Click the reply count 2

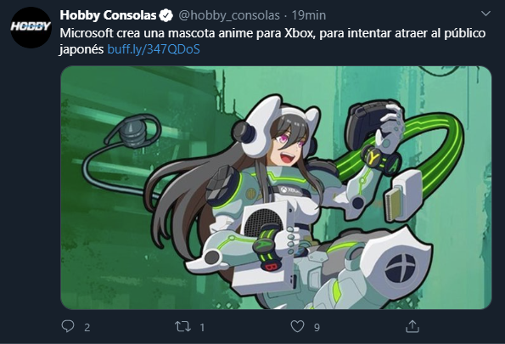click(87, 328)
